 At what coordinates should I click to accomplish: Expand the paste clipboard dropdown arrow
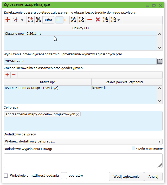tap(119, 20)
